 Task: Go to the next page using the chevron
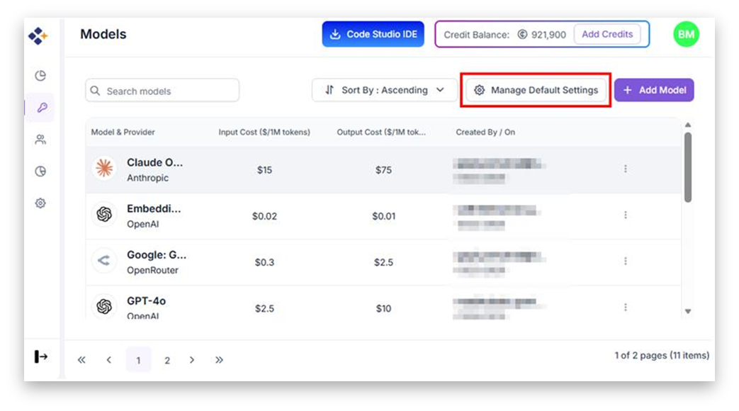192,360
